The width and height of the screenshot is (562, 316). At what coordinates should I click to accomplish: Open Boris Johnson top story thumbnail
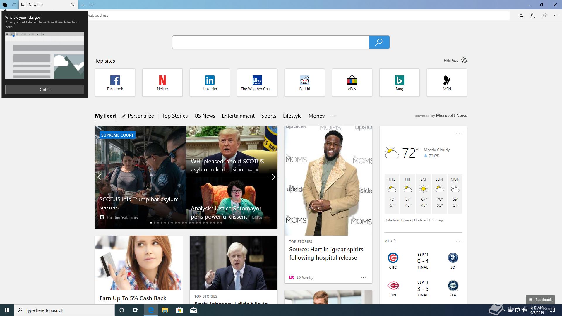pos(234,263)
